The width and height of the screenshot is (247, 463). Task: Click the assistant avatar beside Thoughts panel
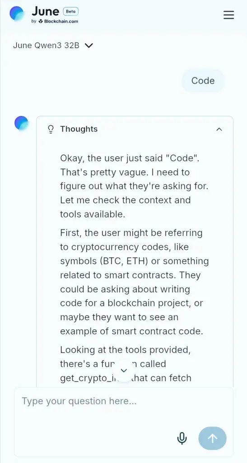coord(21,123)
